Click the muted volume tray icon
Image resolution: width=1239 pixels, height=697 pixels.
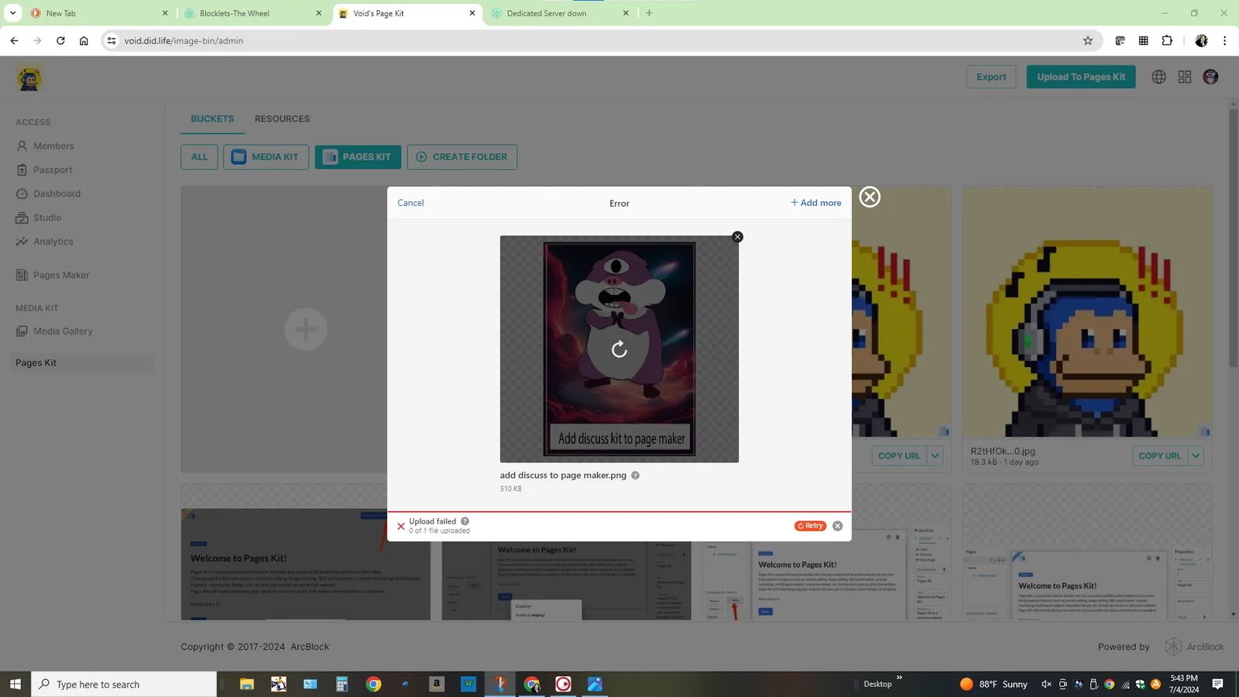point(1046,684)
